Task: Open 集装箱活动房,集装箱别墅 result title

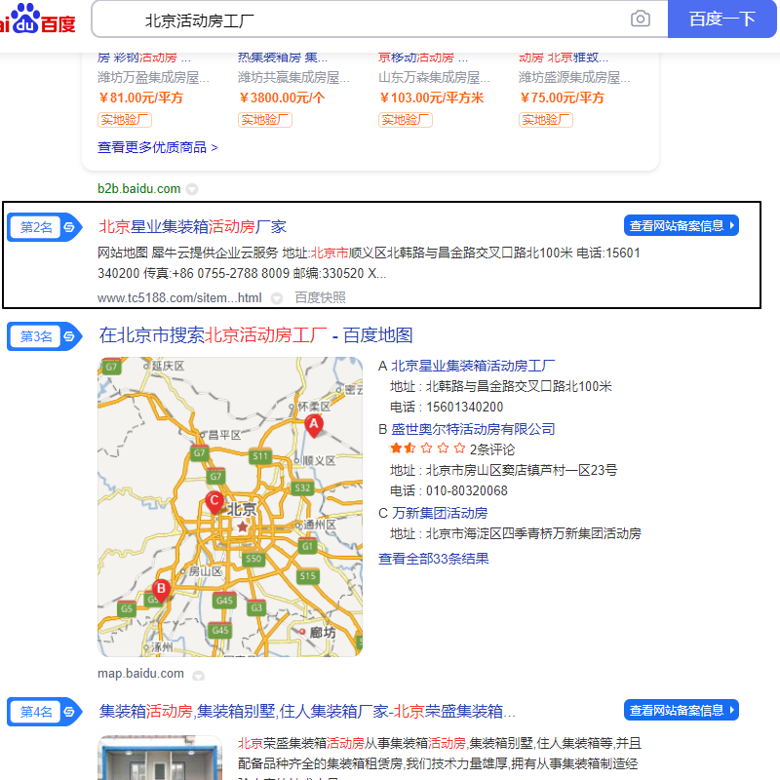Action: (x=307, y=712)
